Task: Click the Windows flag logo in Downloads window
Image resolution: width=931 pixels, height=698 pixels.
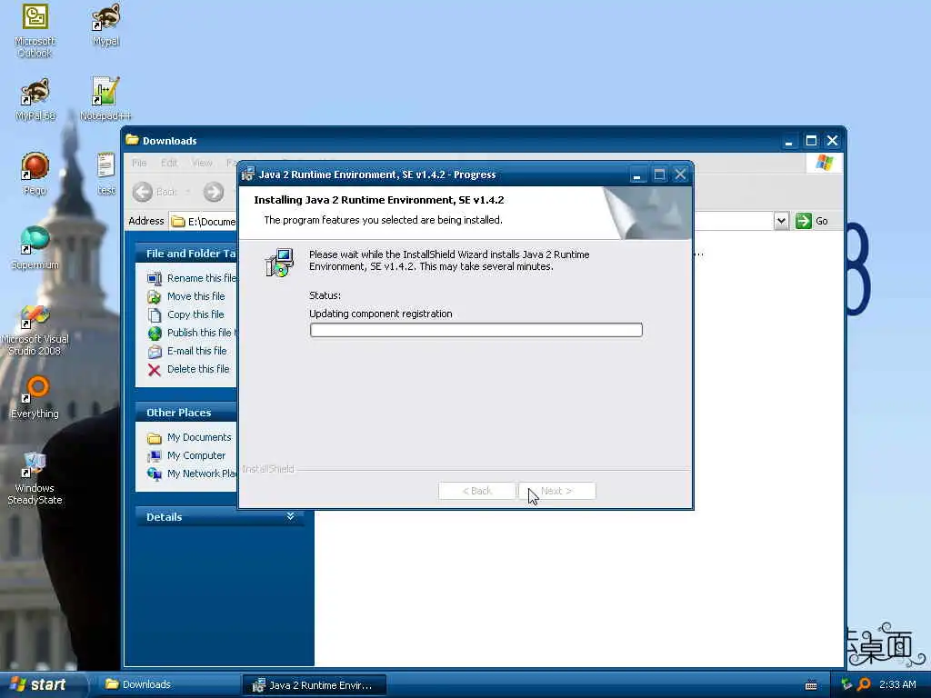Action: (824, 162)
